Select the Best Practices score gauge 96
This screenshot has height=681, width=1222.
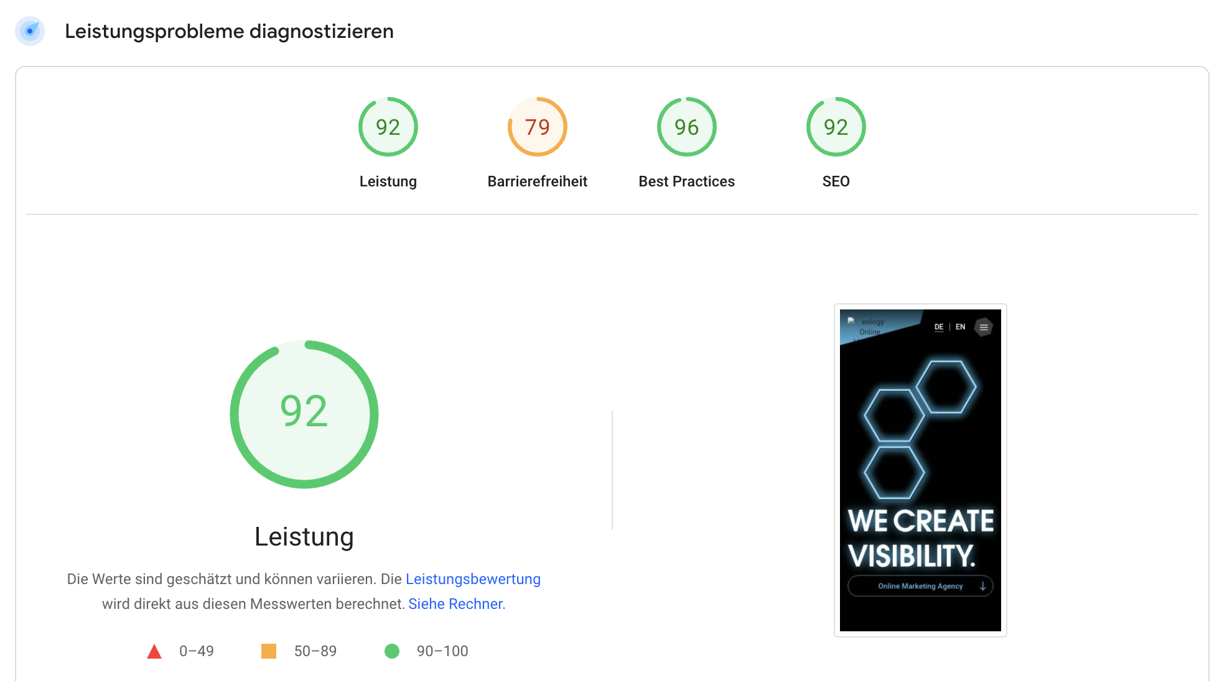[x=686, y=127]
